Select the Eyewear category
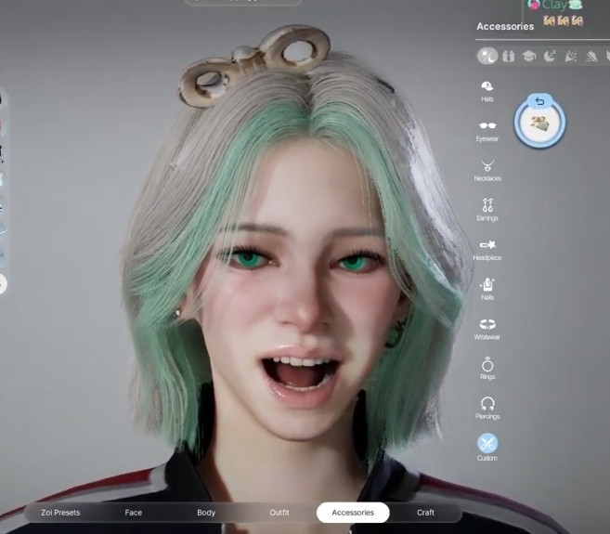The height and width of the screenshot is (534, 610). pyautogui.click(x=487, y=128)
